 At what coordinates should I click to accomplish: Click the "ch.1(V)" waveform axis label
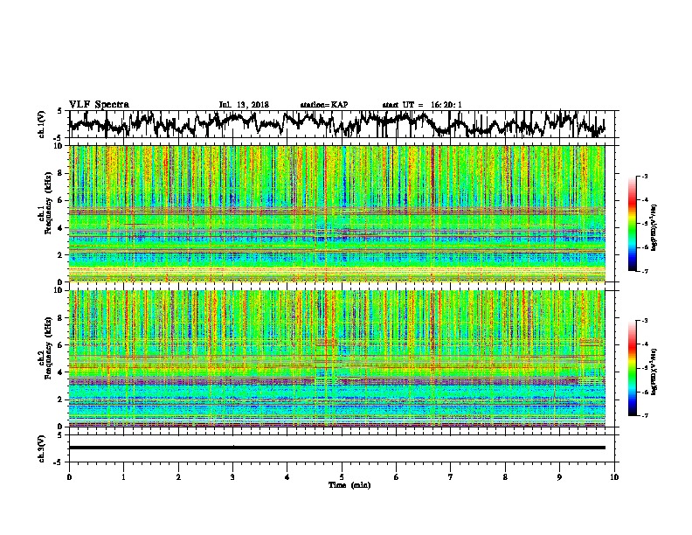click(x=41, y=124)
